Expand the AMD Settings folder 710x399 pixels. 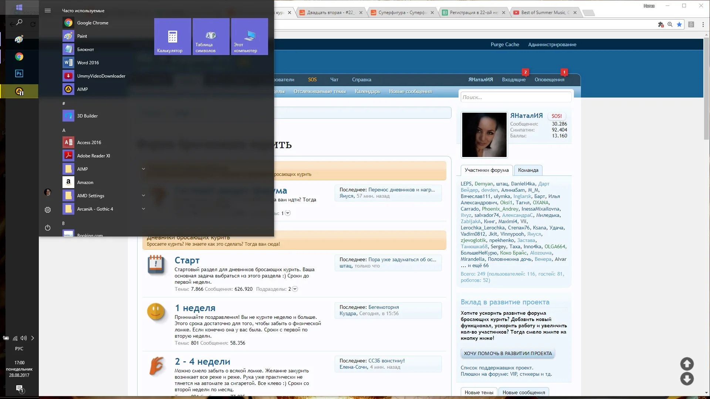143,195
